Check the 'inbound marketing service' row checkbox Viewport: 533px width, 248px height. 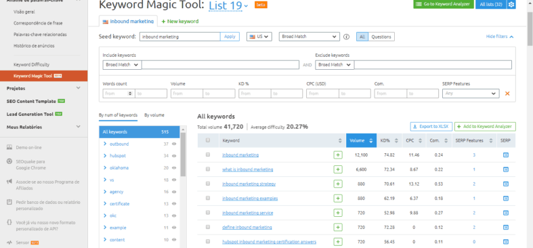[208, 212]
